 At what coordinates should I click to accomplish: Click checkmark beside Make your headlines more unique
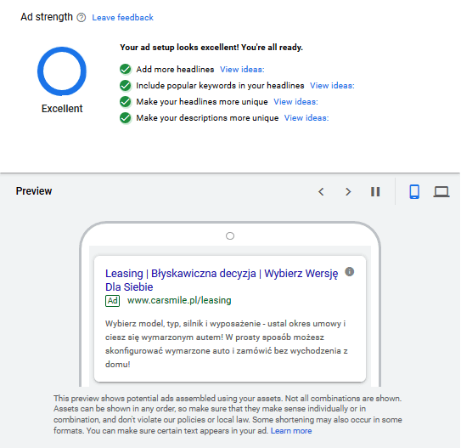pos(126,101)
